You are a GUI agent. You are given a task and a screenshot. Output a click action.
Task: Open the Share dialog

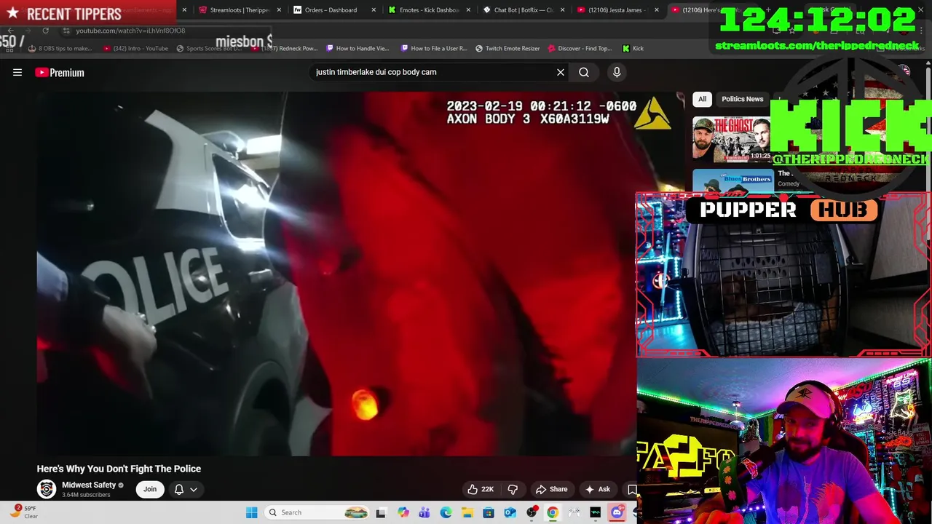[551, 489]
